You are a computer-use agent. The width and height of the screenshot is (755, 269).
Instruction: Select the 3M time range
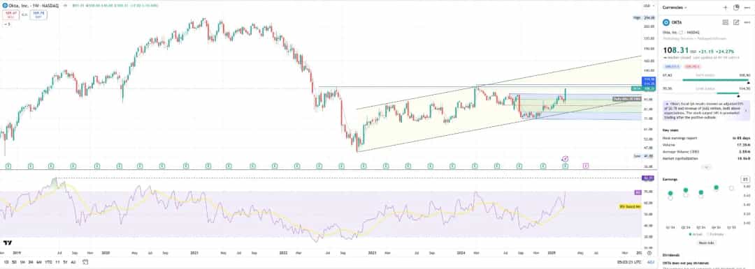31,262
